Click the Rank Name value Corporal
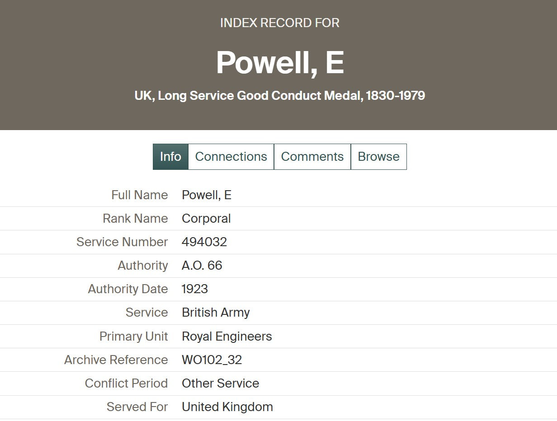The height and width of the screenshot is (421, 557). coord(206,219)
